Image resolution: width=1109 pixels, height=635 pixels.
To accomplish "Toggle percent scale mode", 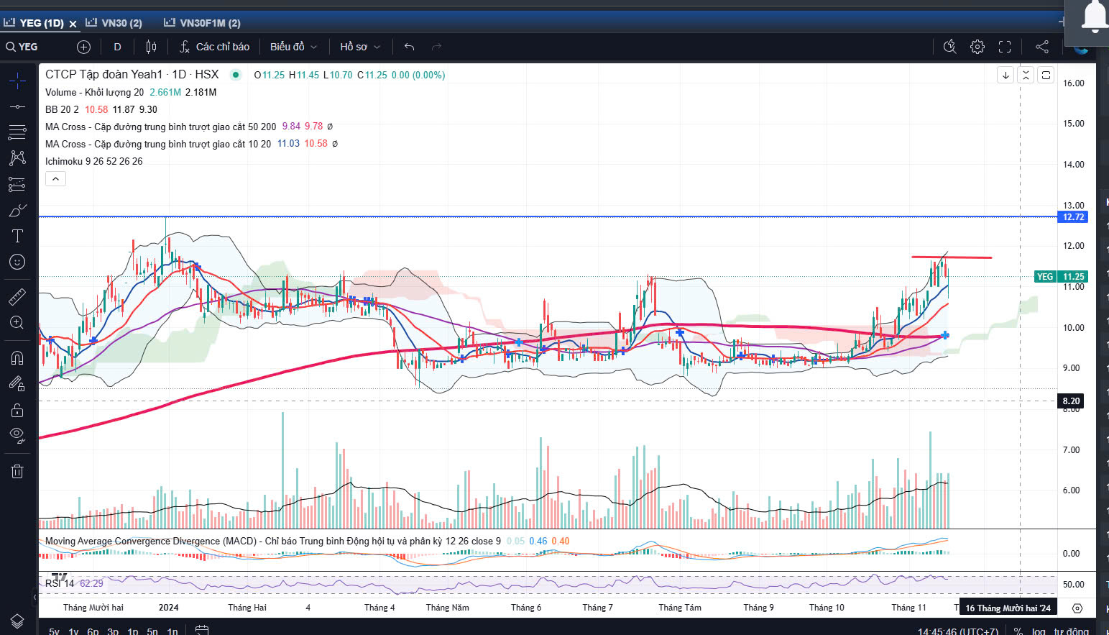I will 1018,631.
